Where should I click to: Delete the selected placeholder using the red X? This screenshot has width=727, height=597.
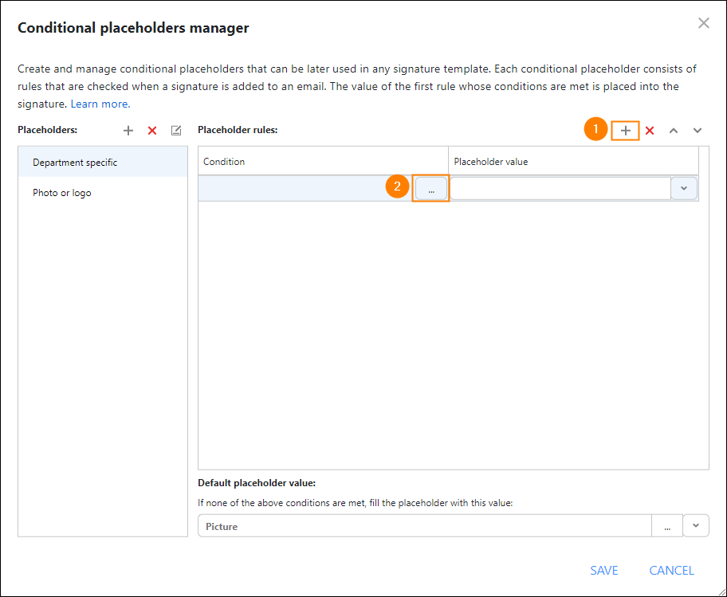152,130
